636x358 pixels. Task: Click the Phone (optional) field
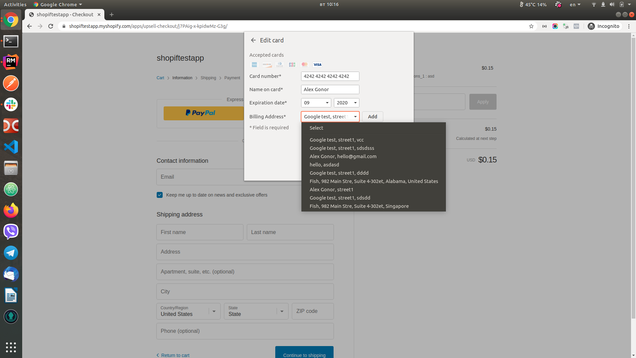[x=245, y=331]
